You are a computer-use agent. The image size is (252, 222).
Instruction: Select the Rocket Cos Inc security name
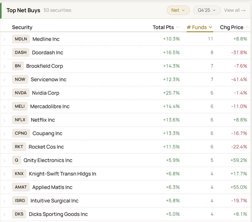point(46,147)
